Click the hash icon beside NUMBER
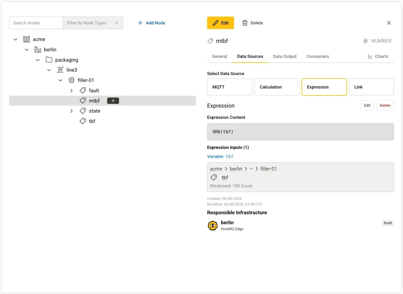 (x=365, y=41)
